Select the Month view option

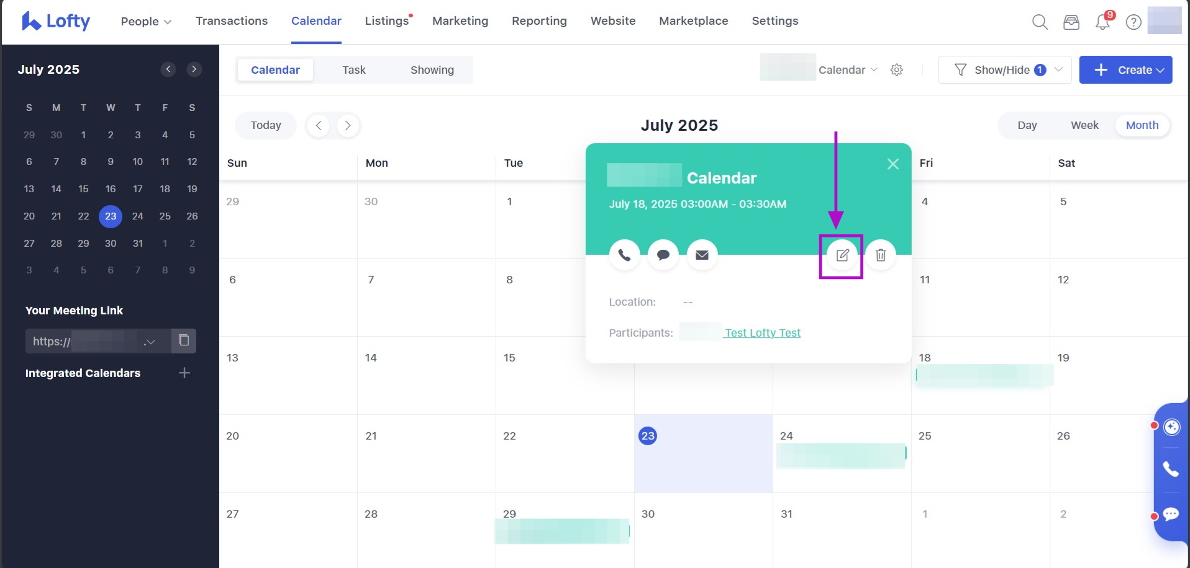coord(1142,125)
